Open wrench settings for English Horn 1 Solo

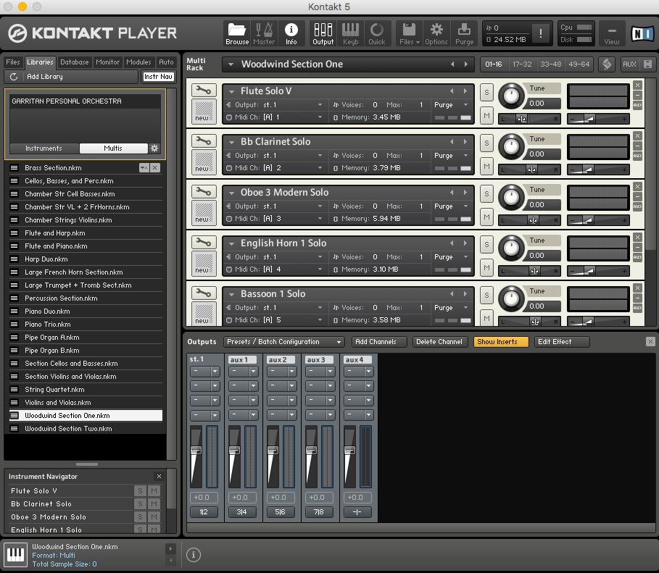click(x=204, y=242)
